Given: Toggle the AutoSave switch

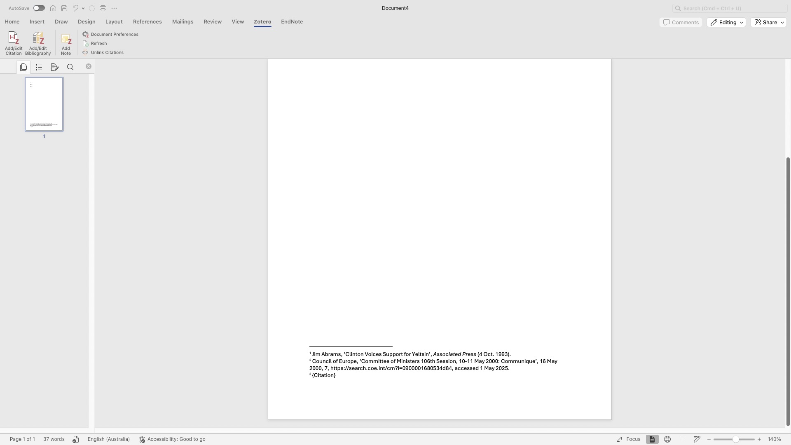Looking at the screenshot, I should point(39,8).
